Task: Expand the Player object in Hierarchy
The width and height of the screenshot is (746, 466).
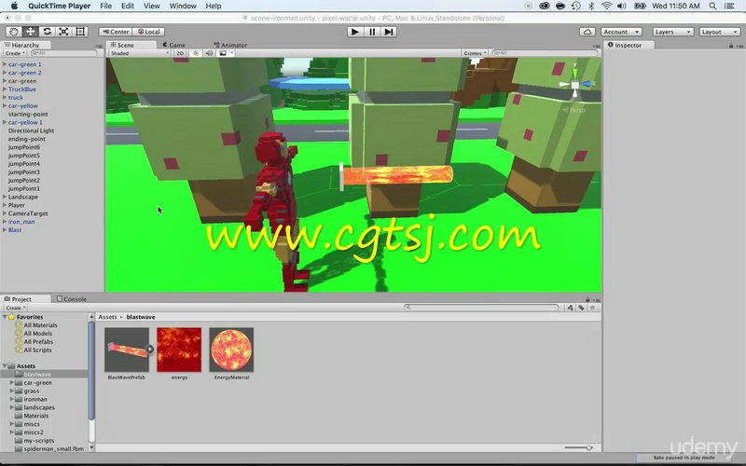Action: pyautogui.click(x=5, y=205)
